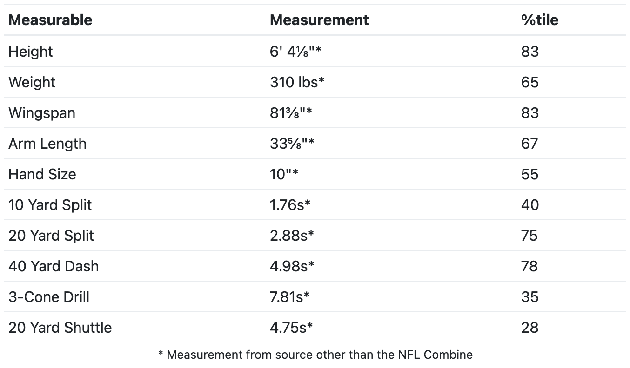This screenshot has width=630, height=368.
Task: Click the Hand Size percentile value 55
Action: coord(530,174)
